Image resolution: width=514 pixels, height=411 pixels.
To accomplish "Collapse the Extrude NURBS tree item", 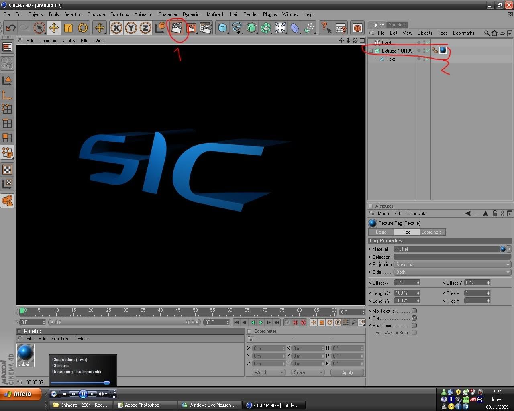I will [371, 51].
